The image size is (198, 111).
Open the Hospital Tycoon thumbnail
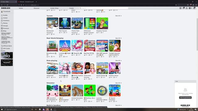[102, 23]
